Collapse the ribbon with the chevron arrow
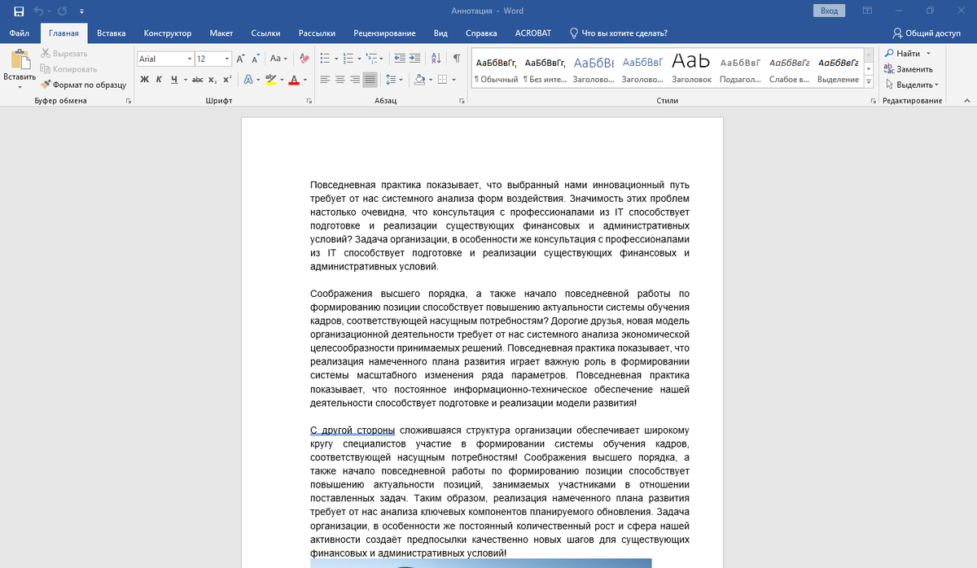This screenshot has height=568, width=977. tap(966, 101)
